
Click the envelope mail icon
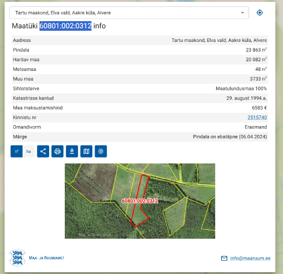click(x=224, y=258)
